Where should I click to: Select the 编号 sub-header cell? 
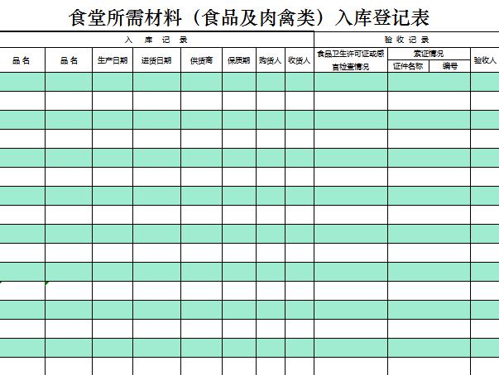pos(450,66)
